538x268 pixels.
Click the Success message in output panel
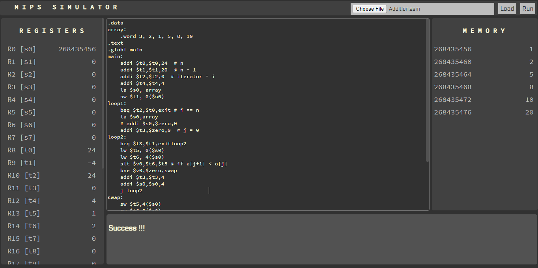[126, 228]
